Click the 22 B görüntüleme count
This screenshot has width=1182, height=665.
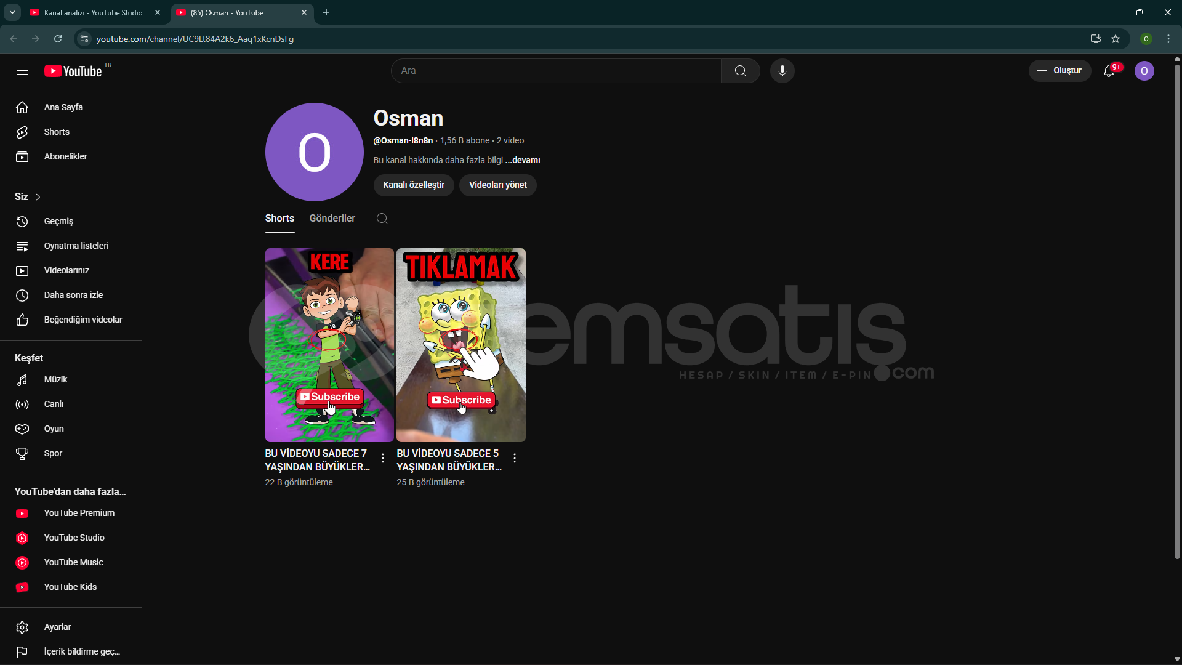pos(299,482)
